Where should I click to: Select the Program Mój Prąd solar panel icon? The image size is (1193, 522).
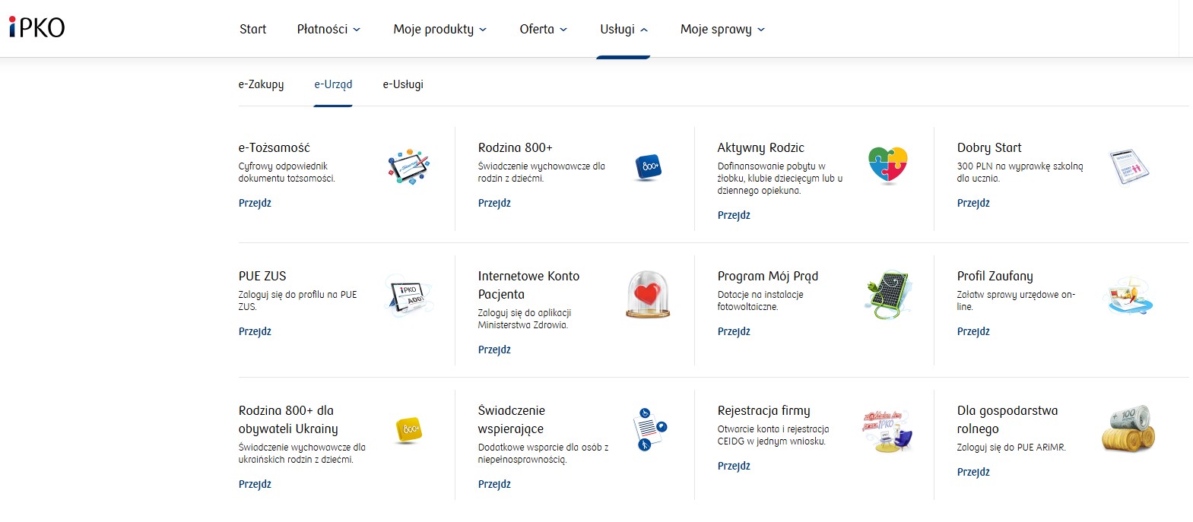click(888, 295)
